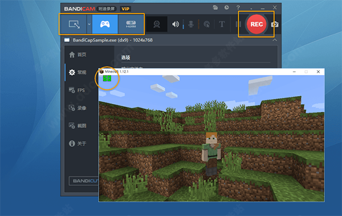Click the green 60 FPS counter
342x216 pixels.
click(107, 78)
